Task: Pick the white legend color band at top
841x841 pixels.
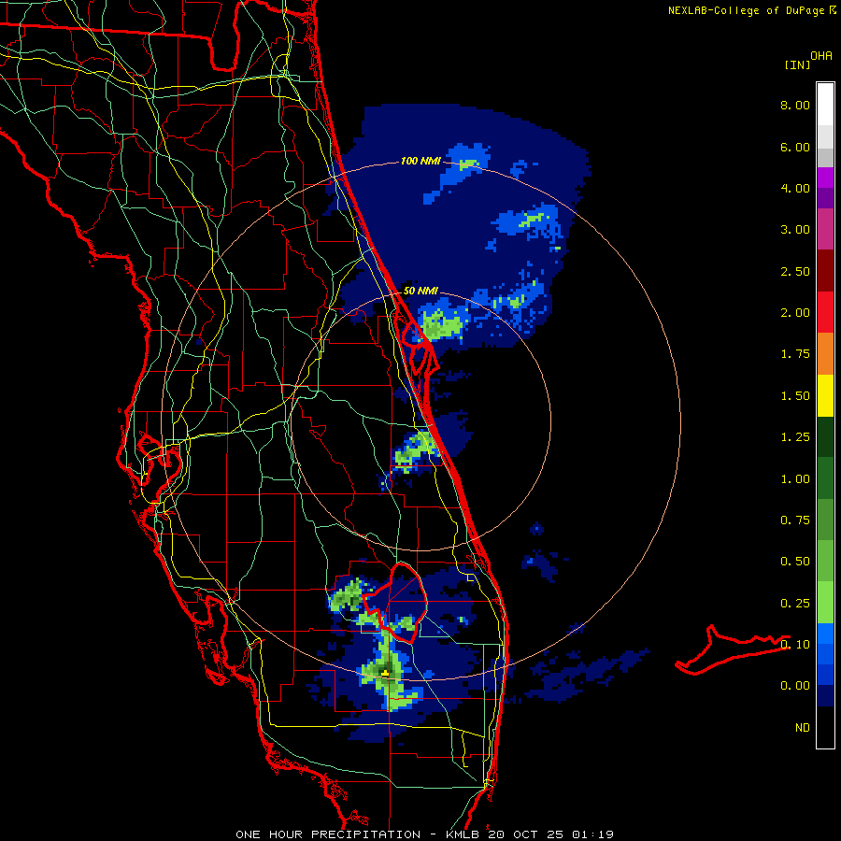Action: coord(825,105)
